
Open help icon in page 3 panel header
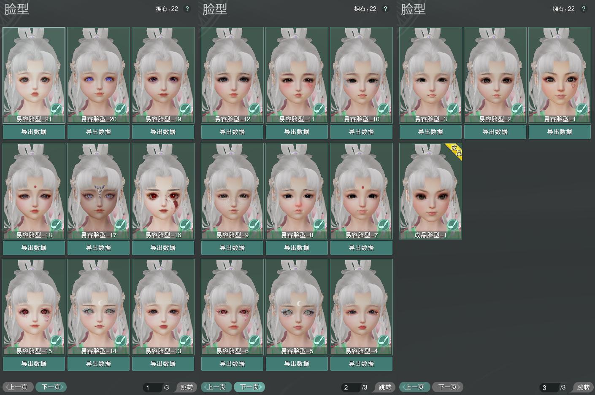click(584, 9)
